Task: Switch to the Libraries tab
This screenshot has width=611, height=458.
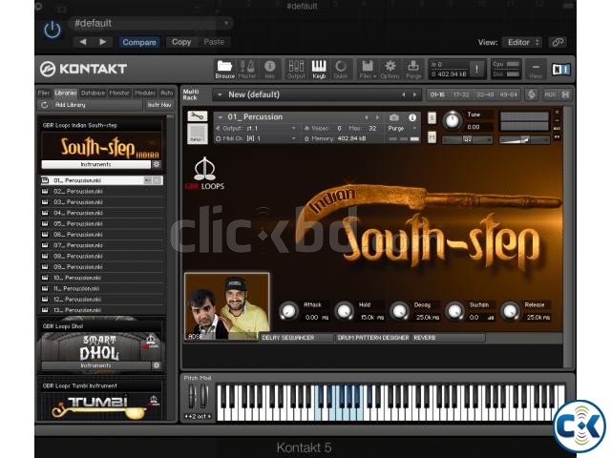Action: 66,93
